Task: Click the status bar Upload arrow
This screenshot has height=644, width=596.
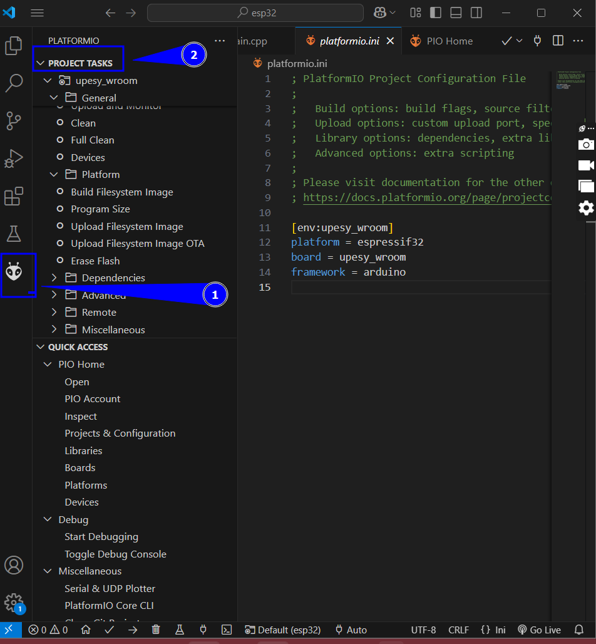Action: tap(133, 630)
